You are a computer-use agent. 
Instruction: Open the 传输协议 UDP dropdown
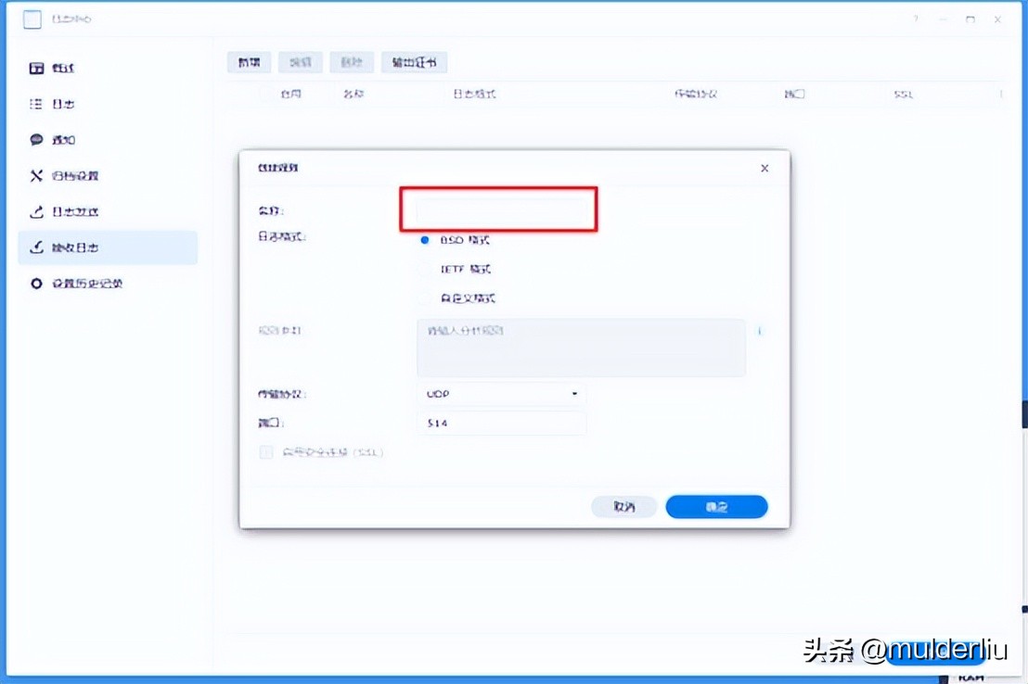501,394
